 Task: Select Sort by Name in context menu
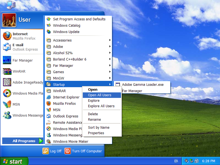pos(102,127)
